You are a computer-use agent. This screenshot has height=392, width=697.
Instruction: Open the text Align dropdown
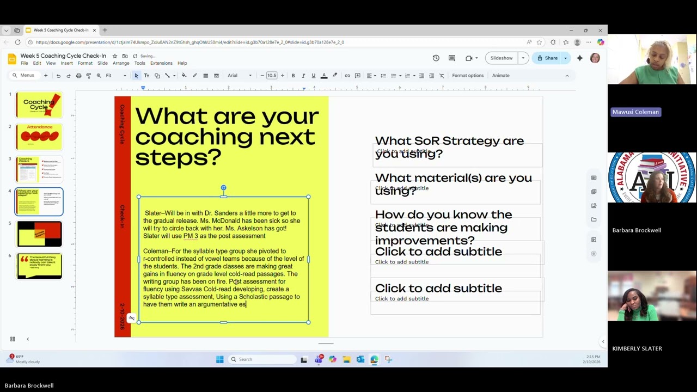point(371,76)
